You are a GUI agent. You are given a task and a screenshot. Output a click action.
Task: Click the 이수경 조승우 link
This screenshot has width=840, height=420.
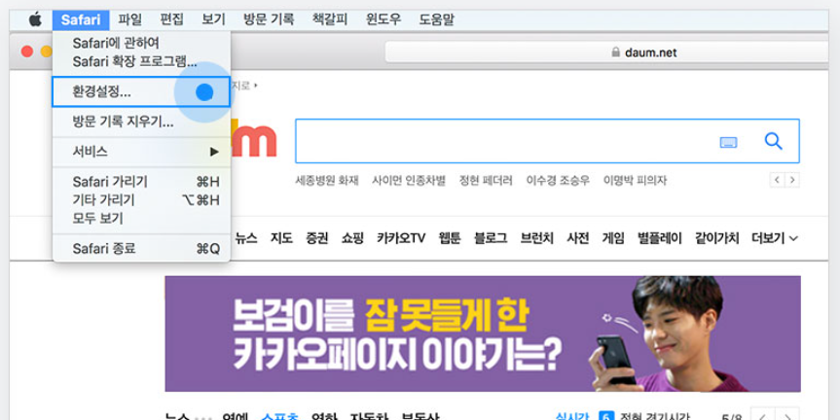point(558,180)
